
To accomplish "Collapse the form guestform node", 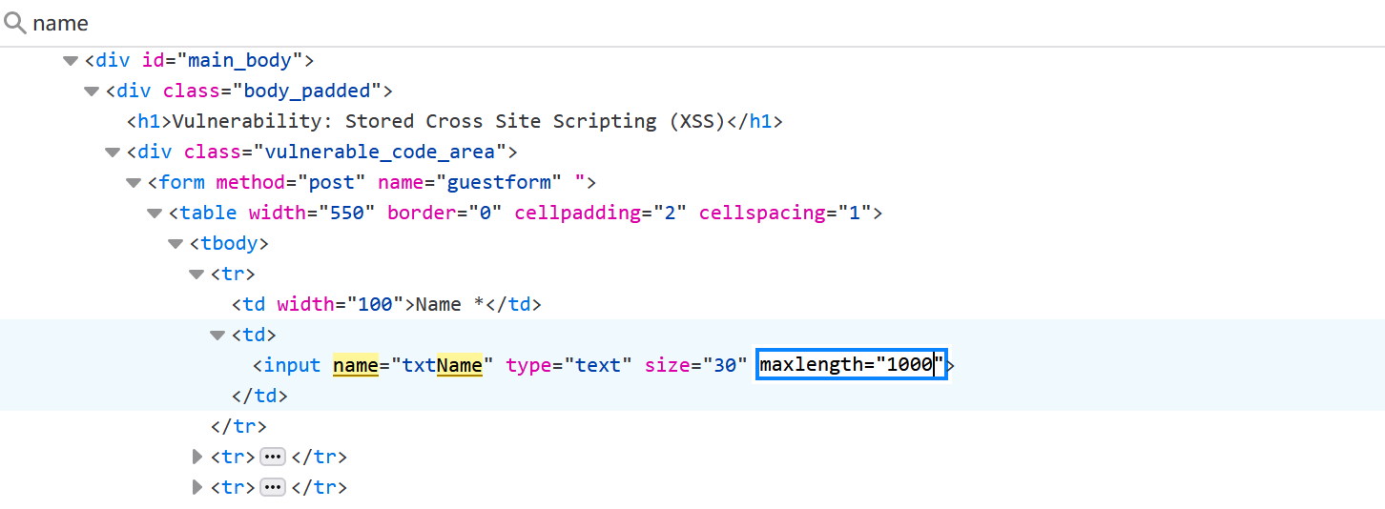I will [133, 183].
